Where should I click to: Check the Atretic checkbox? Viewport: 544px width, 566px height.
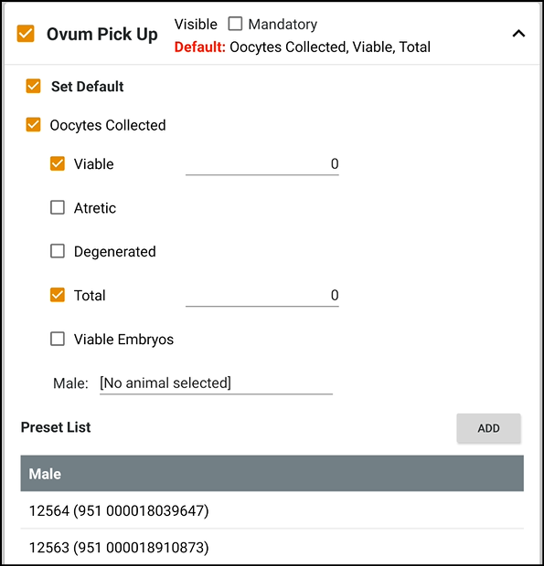(x=58, y=207)
